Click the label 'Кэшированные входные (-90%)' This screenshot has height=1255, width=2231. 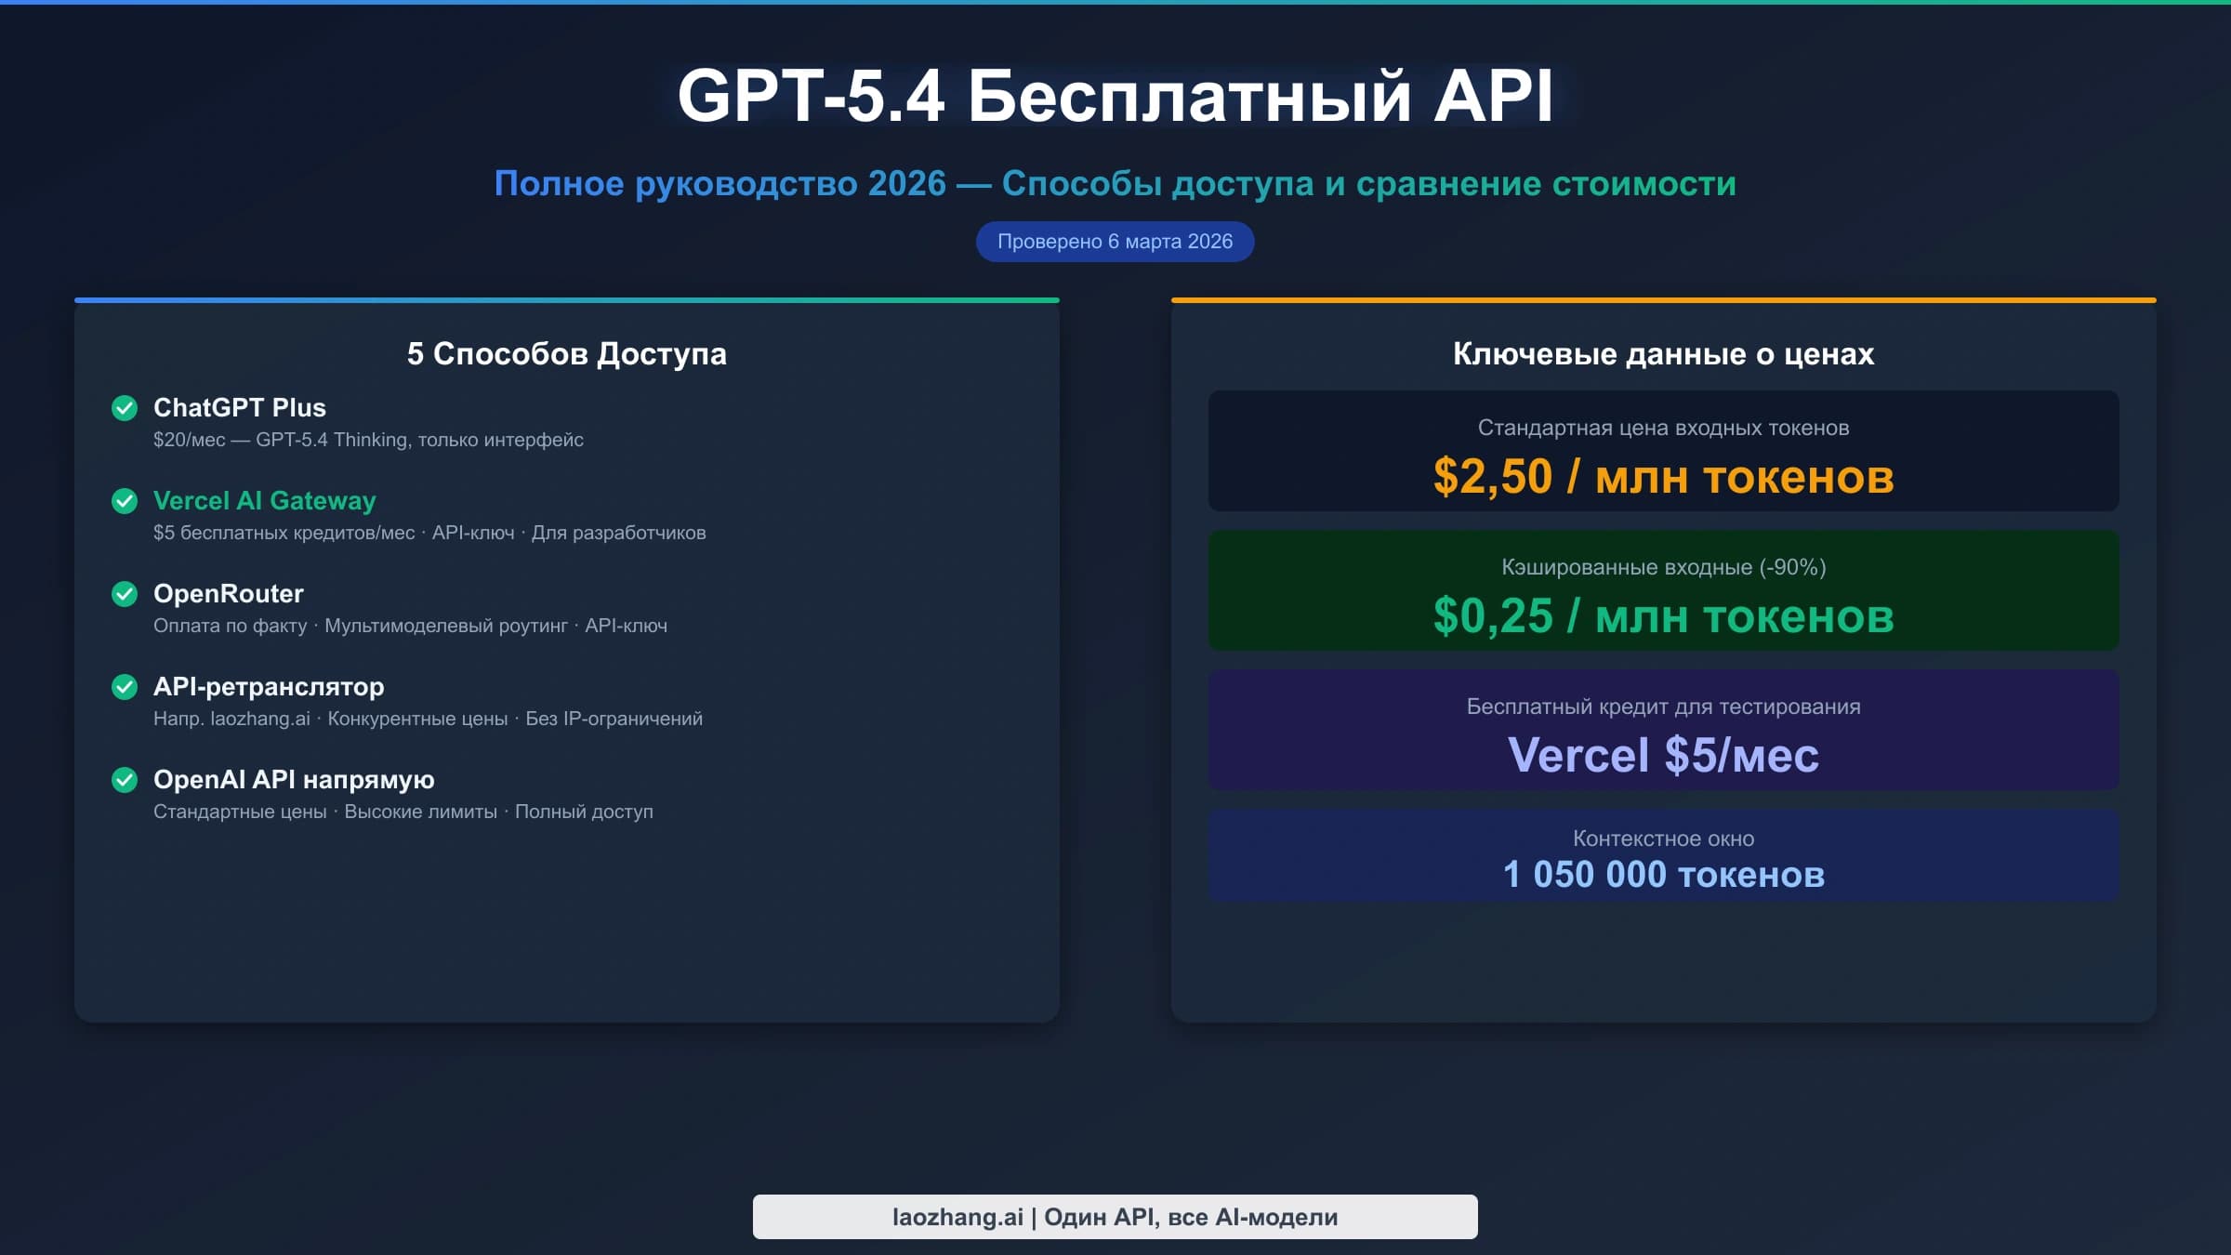pyautogui.click(x=1663, y=567)
